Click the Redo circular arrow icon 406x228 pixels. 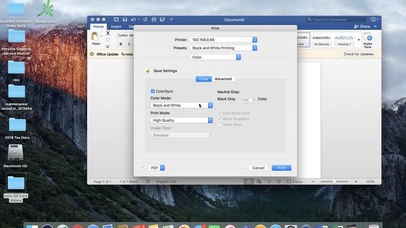point(145,20)
